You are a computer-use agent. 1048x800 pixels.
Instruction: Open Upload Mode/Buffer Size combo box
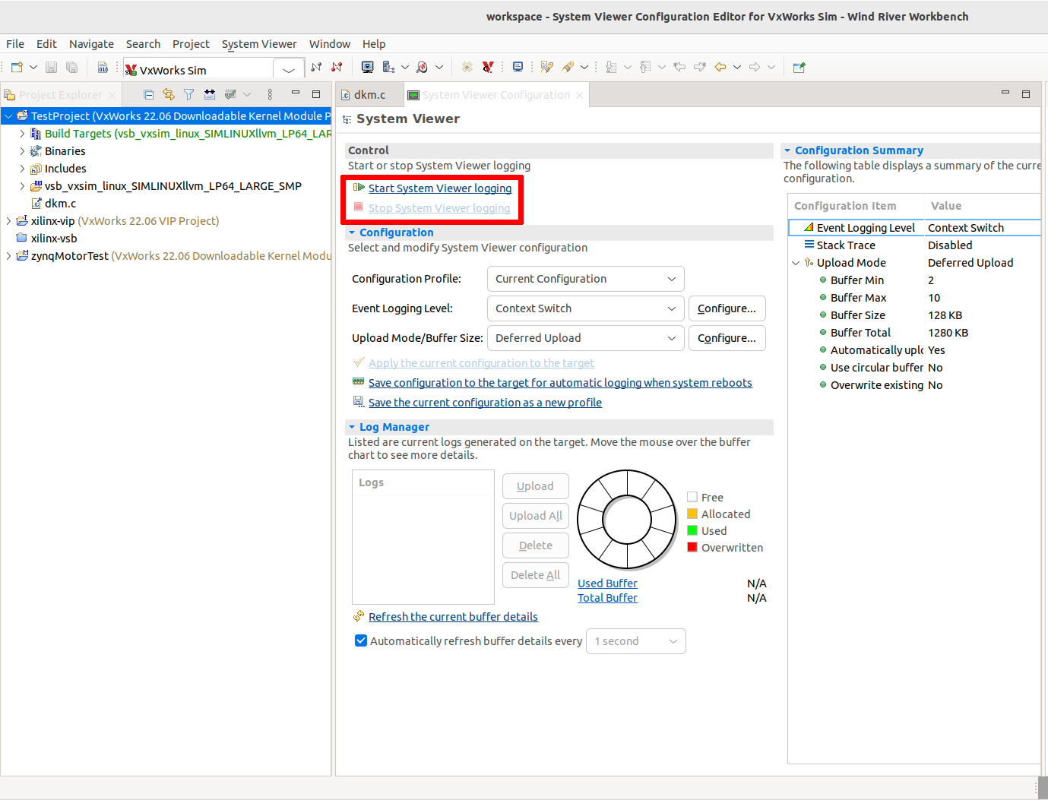tap(585, 338)
